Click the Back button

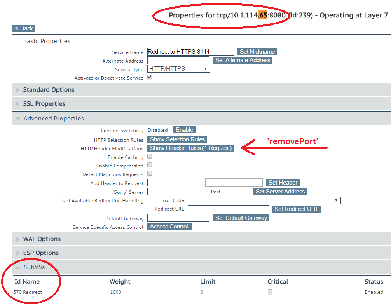click(x=24, y=28)
